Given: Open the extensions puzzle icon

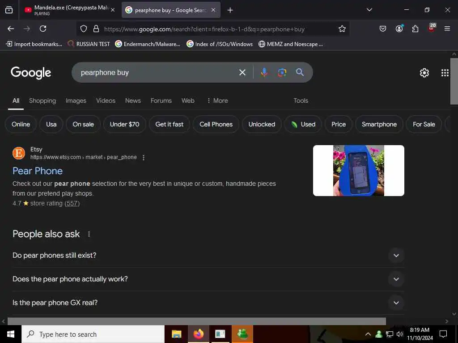Looking at the screenshot, I should (415, 29).
